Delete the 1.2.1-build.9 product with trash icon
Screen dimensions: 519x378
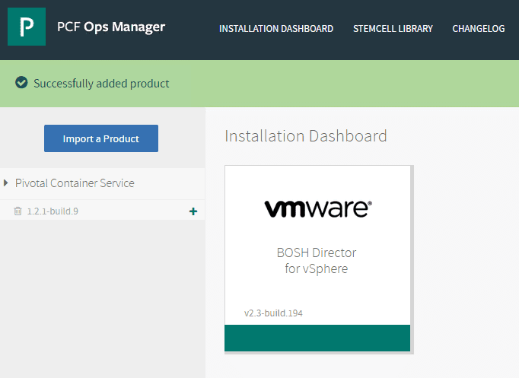[x=18, y=211]
